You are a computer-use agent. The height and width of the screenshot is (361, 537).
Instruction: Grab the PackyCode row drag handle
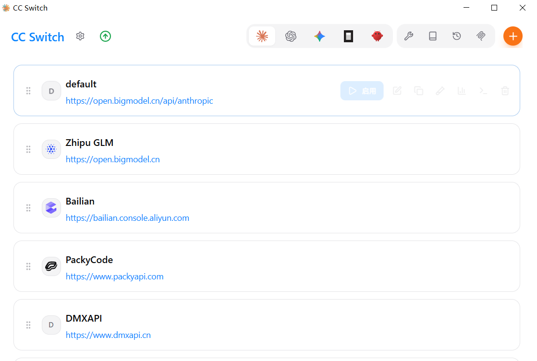click(28, 266)
